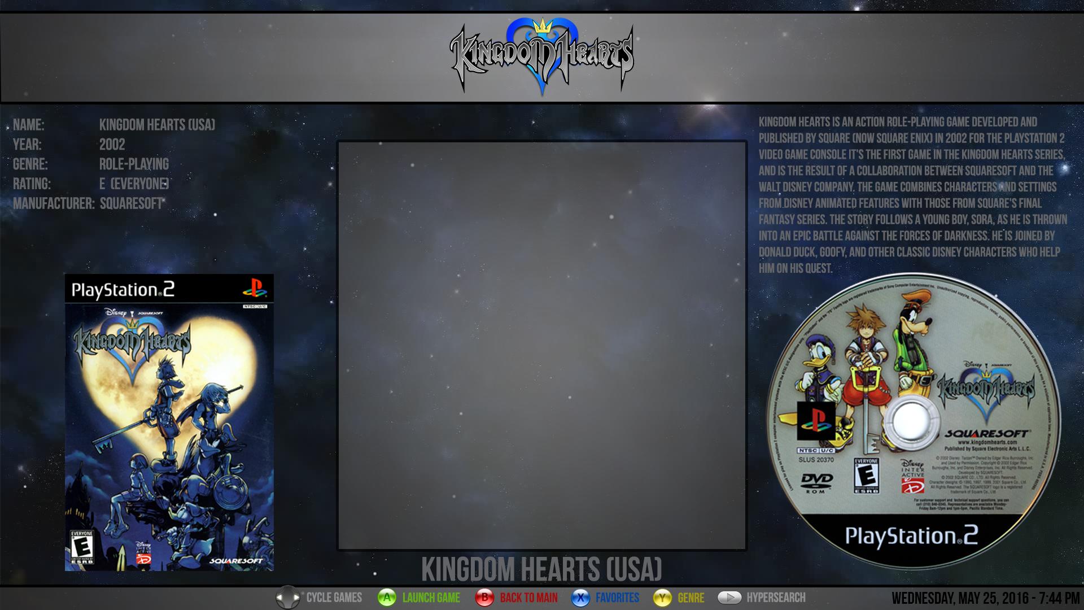Viewport: 1084px width, 610px height.
Task: Click the Kingdom Hearts logo banner
Action: [x=542, y=56]
